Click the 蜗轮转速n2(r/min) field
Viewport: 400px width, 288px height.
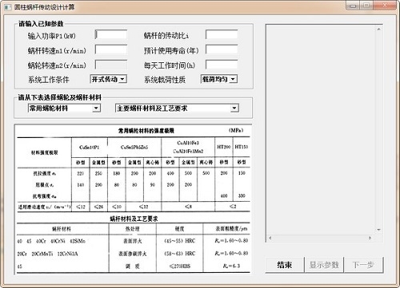click(111, 65)
